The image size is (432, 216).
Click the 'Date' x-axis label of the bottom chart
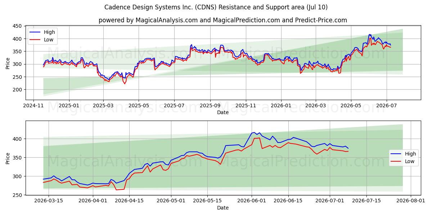click(223, 208)
